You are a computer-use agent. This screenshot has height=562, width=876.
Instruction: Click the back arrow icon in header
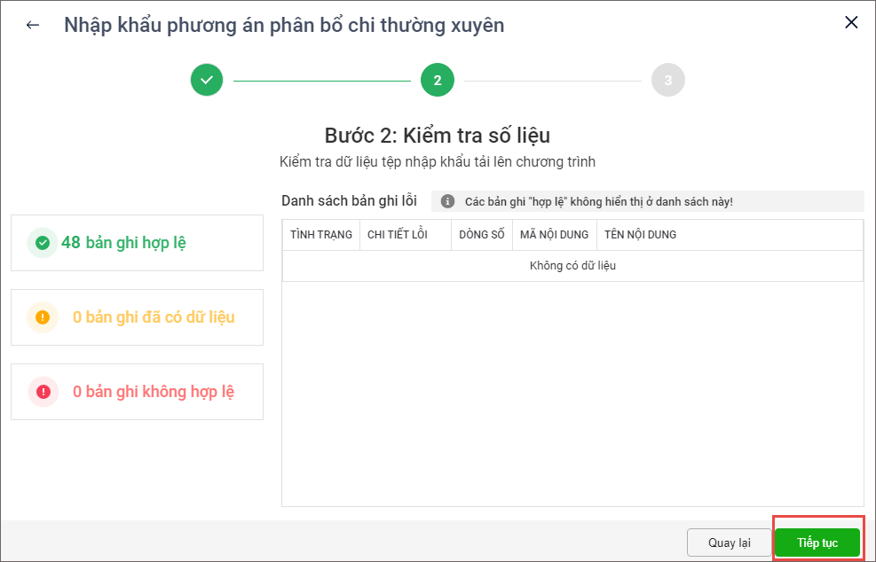point(33,25)
